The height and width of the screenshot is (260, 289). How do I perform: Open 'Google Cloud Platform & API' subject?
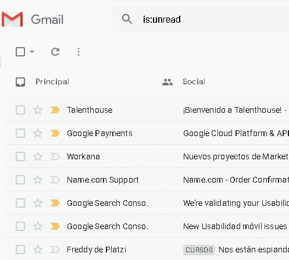tap(236, 133)
